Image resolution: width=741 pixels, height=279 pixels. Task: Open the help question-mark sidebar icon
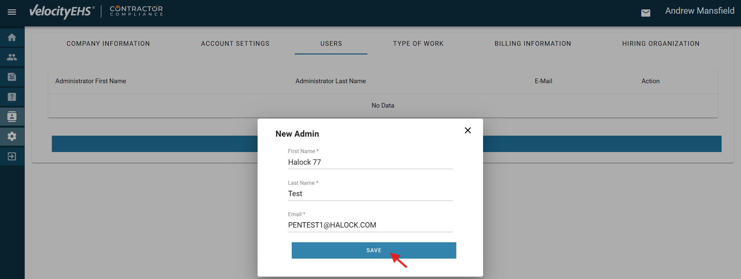[12, 97]
